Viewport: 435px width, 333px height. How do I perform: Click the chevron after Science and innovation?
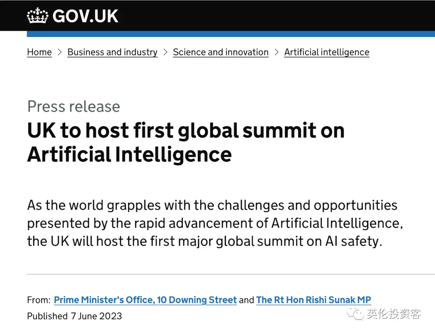276,52
